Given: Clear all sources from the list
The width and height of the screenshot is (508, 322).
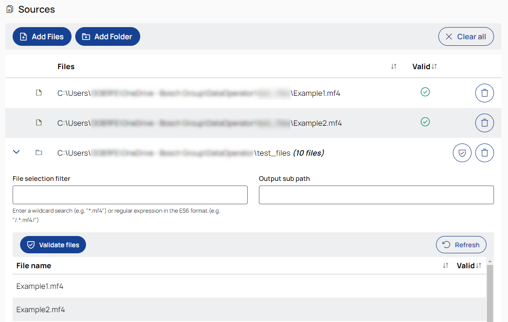Looking at the screenshot, I should tap(466, 36).
